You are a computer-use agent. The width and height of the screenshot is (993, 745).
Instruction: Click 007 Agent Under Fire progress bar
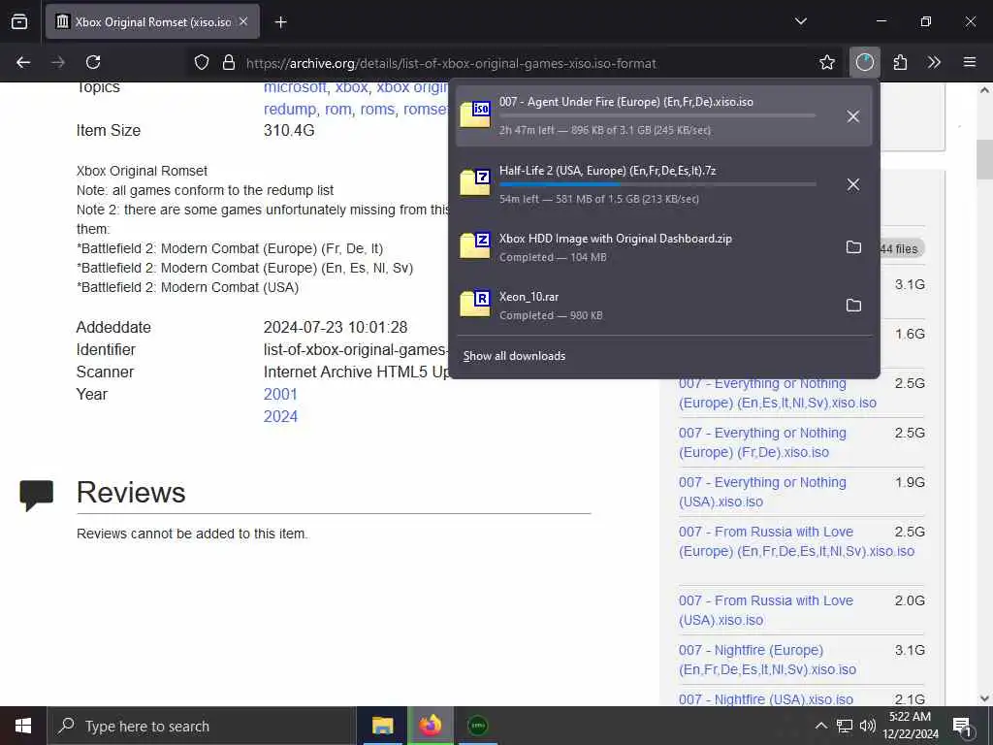(657, 116)
